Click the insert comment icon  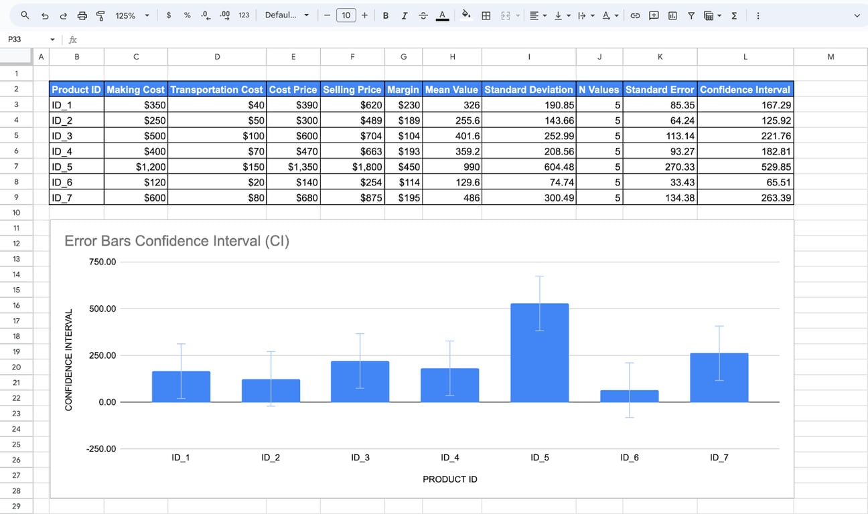(x=654, y=15)
